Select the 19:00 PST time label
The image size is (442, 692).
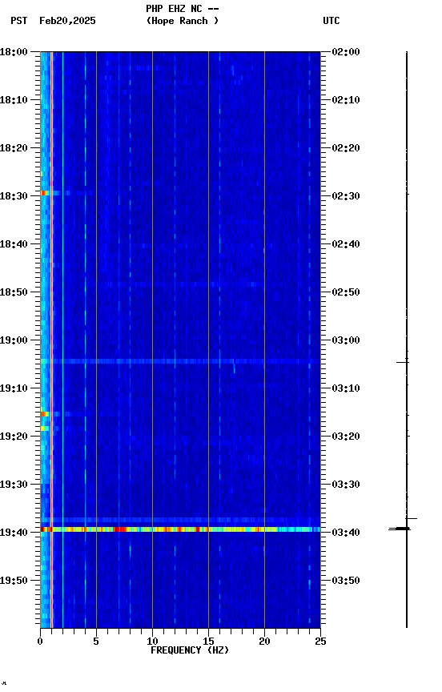point(14,340)
